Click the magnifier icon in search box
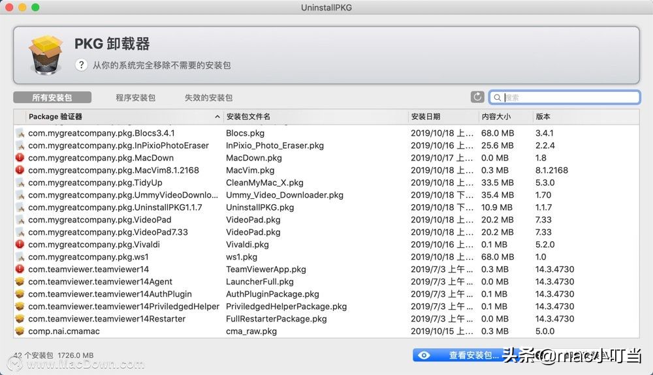Viewport: 653px width, 375px height. pyautogui.click(x=497, y=98)
